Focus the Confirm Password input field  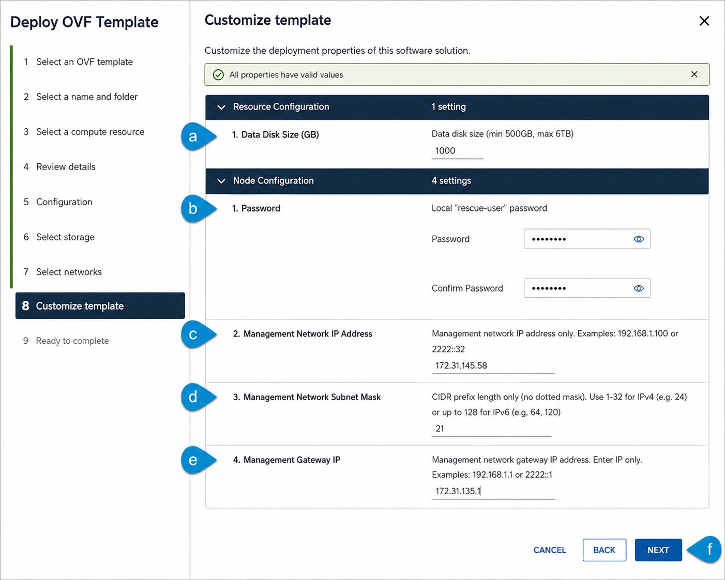point(587,288)
